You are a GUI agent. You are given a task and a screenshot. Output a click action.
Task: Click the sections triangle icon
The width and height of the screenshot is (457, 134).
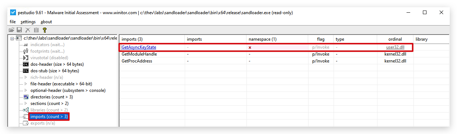pos(26,103)
